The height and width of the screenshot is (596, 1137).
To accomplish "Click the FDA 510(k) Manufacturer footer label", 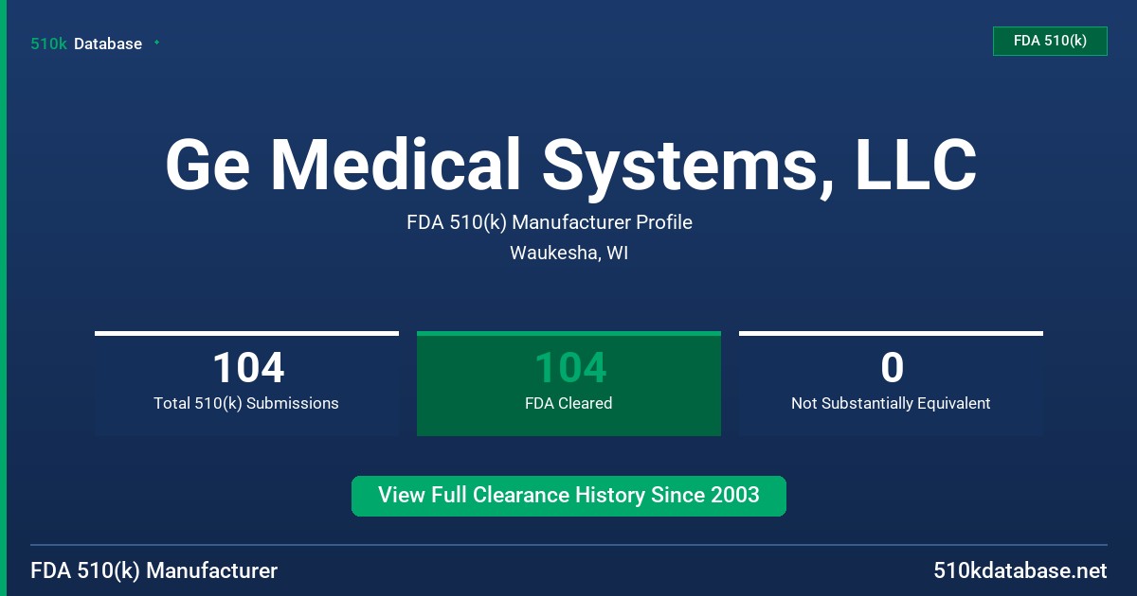I will click(x=154, y=571).
